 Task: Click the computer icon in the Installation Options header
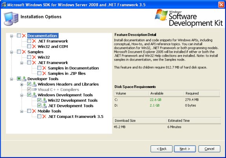(x=11, y=18)
